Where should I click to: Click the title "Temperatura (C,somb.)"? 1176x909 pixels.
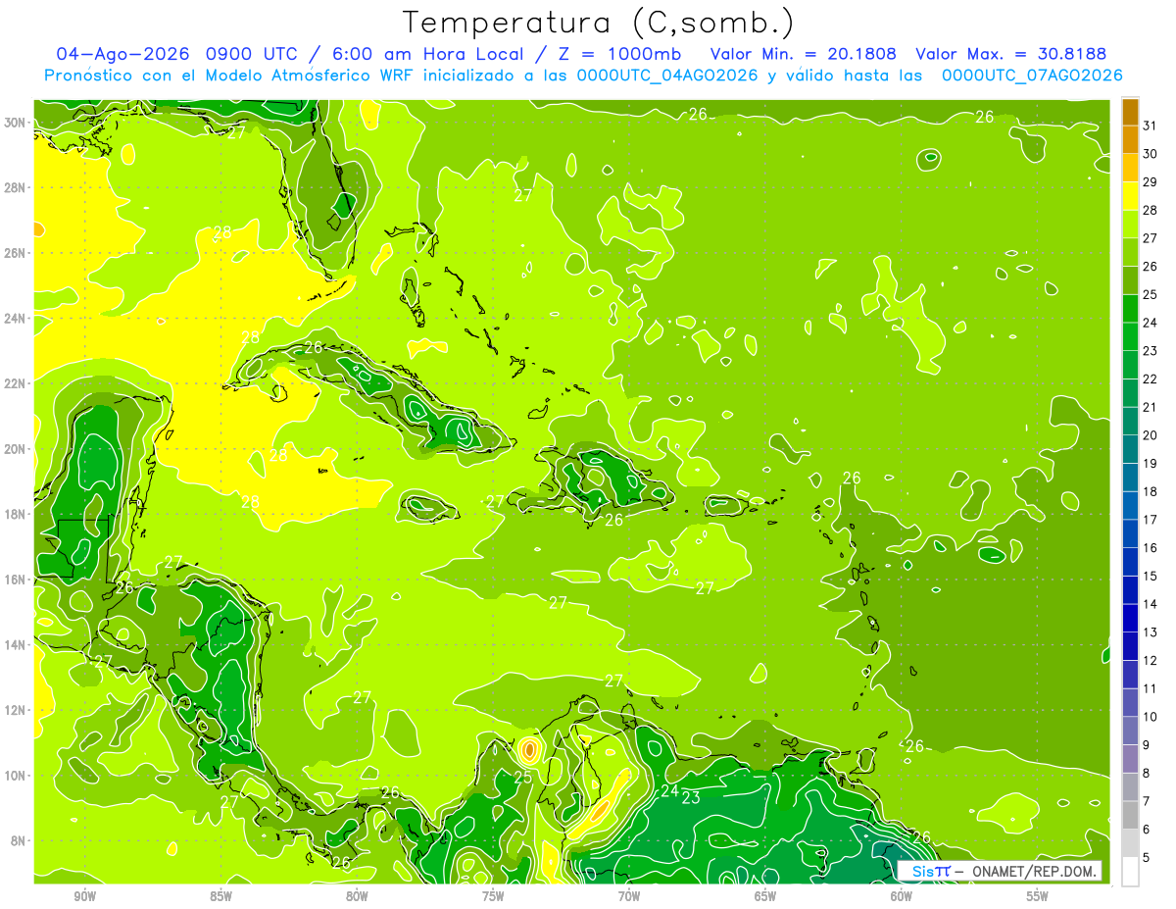598,23
